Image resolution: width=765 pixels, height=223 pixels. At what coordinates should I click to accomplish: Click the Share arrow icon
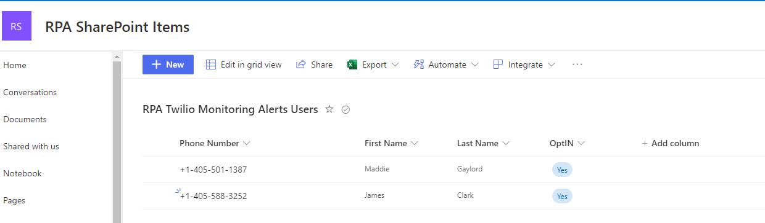tap(301, 65)
